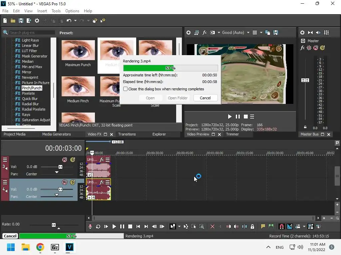Play the video preview
The height and width of the screenshot is (255, 341).
[x=229, y=117]
